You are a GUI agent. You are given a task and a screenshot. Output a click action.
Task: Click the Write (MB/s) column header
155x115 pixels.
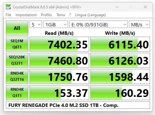120,33
